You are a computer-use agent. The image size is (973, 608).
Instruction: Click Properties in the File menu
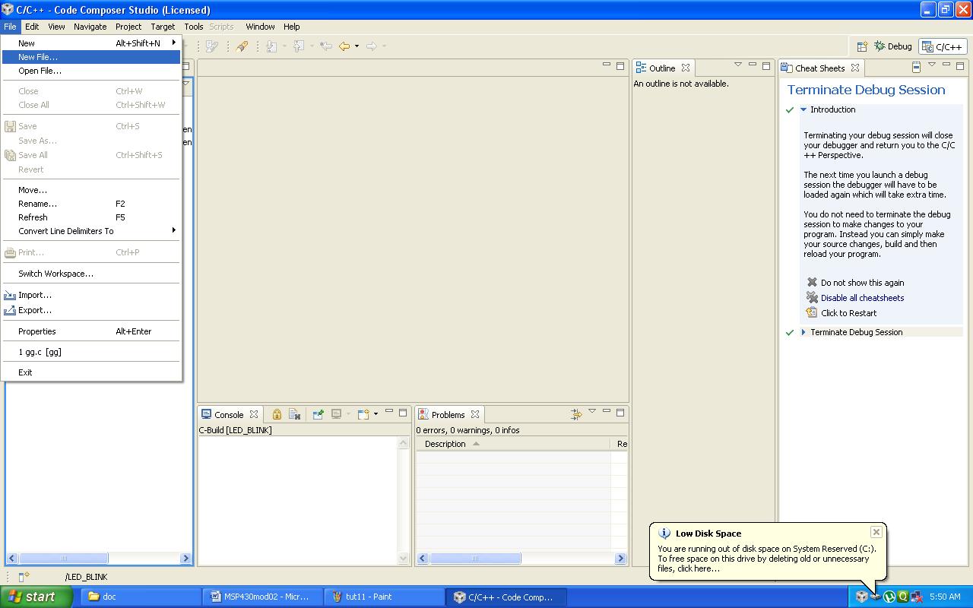(x=90, y=331)
